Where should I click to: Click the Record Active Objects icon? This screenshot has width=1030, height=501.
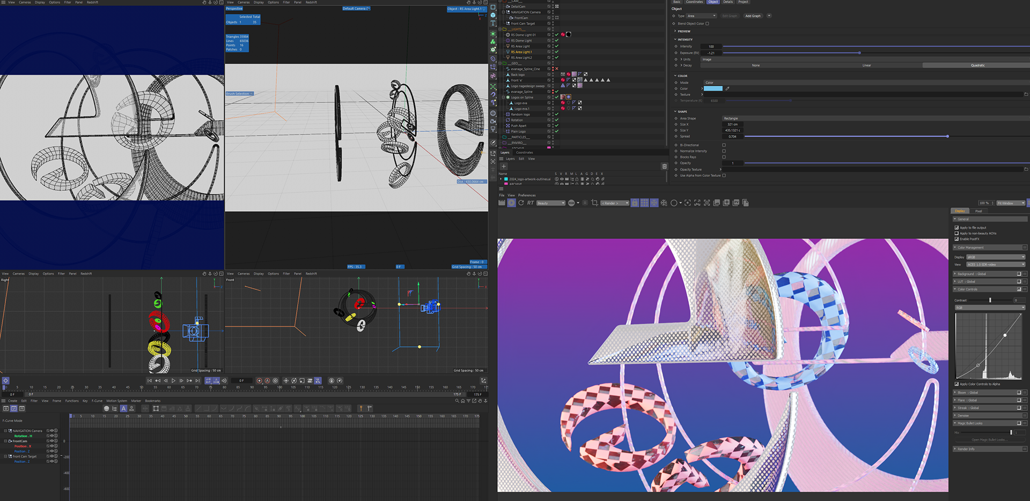[259, 380]
